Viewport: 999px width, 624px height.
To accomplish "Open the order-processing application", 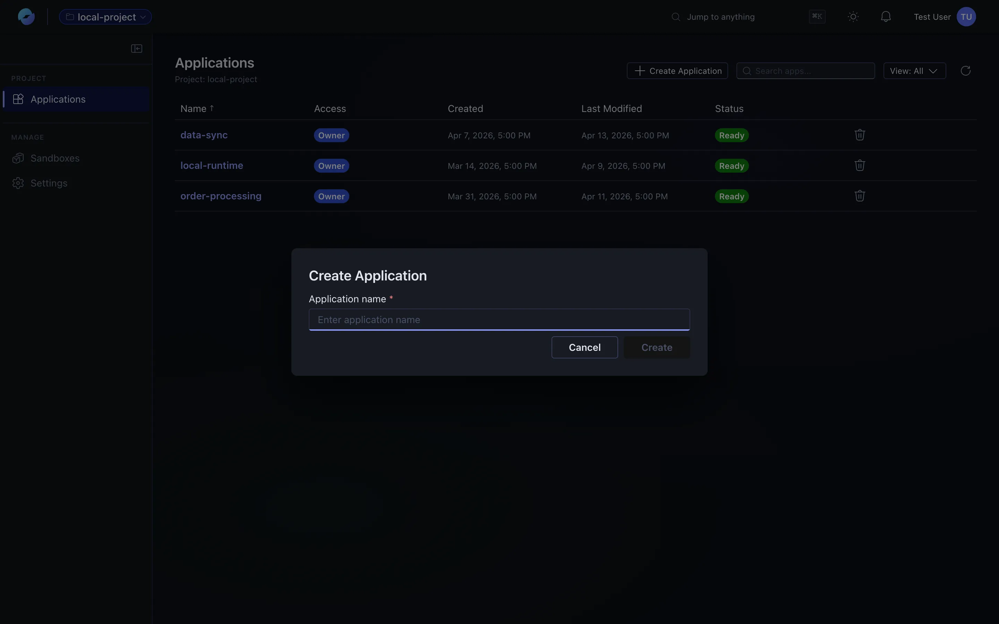I will (221, 196).
